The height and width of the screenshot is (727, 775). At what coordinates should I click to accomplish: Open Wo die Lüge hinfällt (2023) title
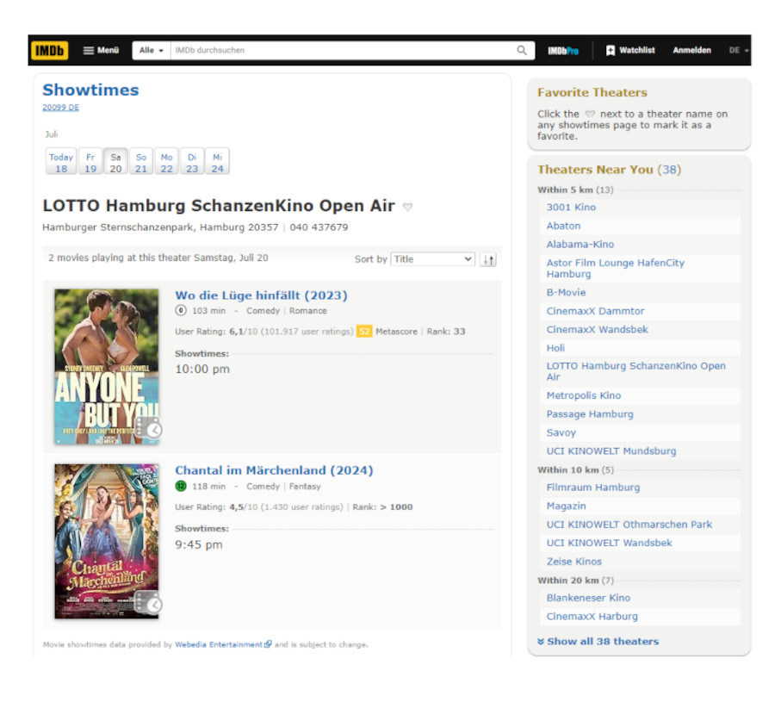click(x=261, y=295)
